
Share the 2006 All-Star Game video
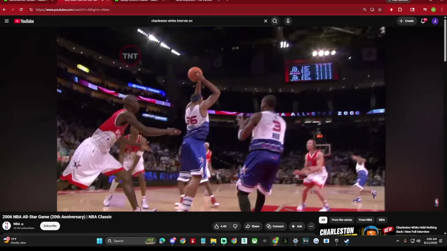tap(252, 226)
